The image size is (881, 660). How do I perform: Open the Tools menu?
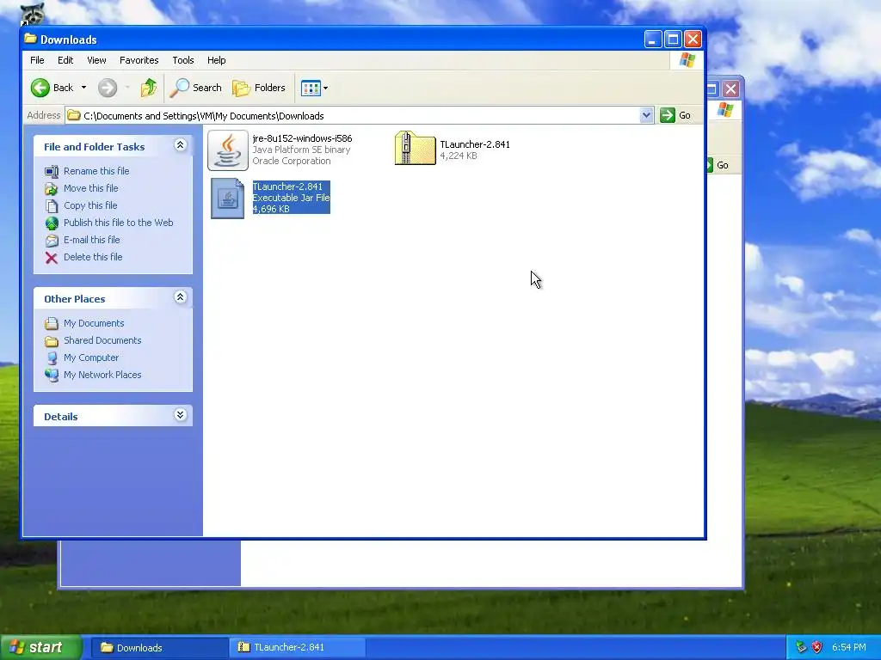(x=182, y=60)
